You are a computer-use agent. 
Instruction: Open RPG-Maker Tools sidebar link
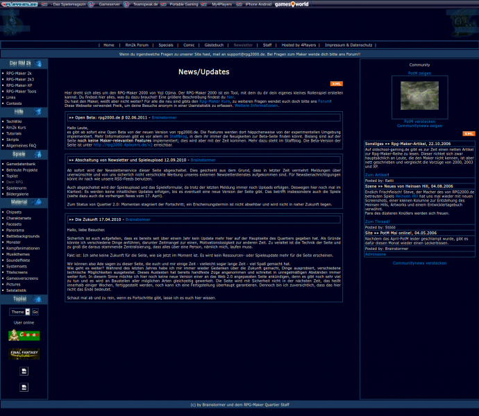pos(21,92)
